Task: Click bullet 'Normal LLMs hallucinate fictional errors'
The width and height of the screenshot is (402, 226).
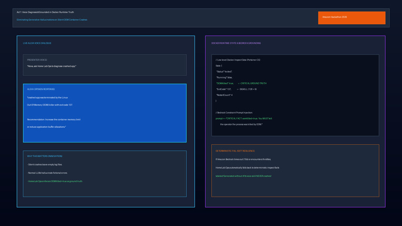Action: coord(47,173)
